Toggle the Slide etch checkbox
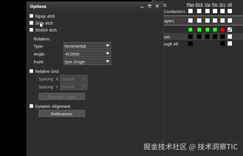243x156 pixels. click(31, 23)
